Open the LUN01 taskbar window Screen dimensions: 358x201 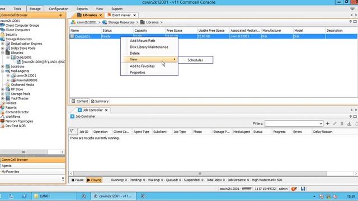click(54, 196)
